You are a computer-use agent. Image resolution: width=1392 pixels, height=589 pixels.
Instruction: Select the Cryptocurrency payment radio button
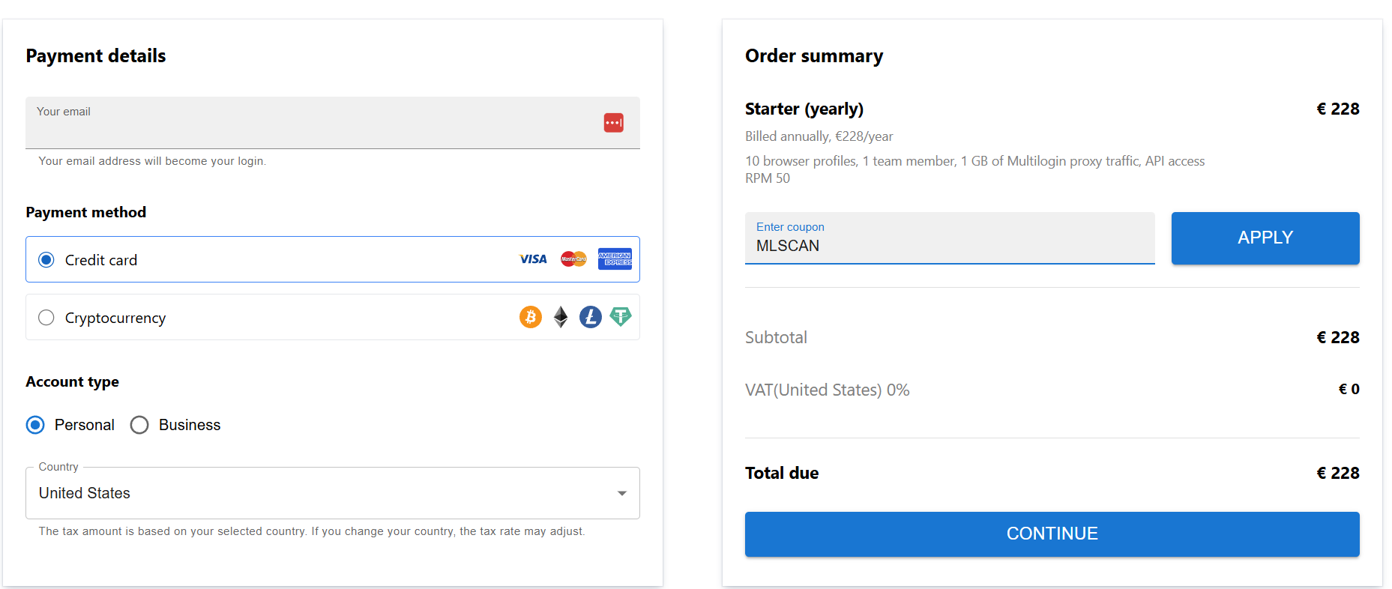46,318
